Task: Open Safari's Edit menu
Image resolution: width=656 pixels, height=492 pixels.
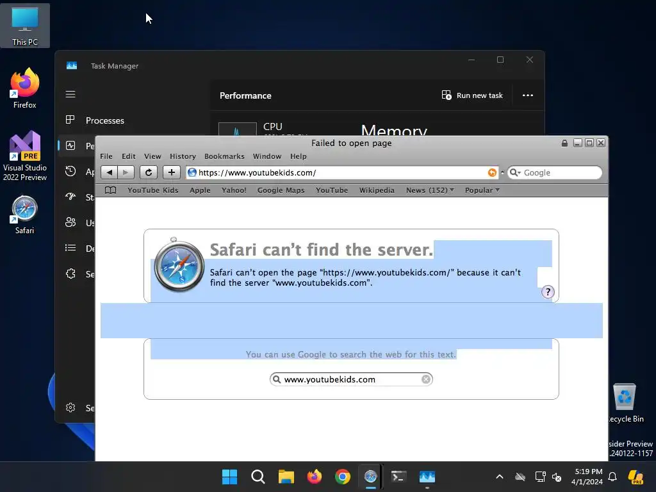Action: pos(128,156)
